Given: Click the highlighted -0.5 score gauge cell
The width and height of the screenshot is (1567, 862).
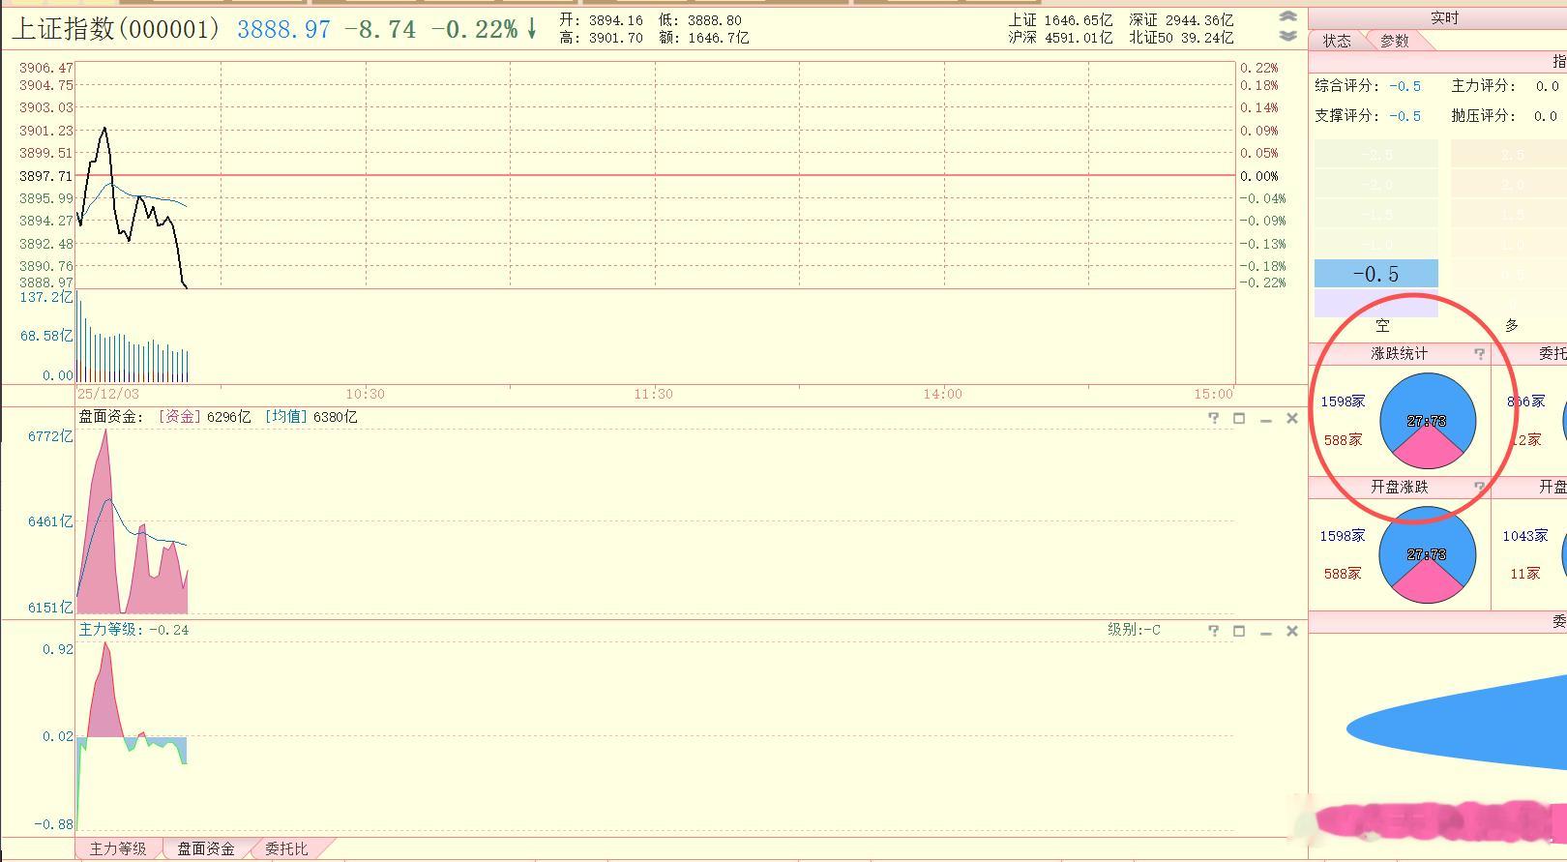Looking at the screenshot, I should point(1375,274).
